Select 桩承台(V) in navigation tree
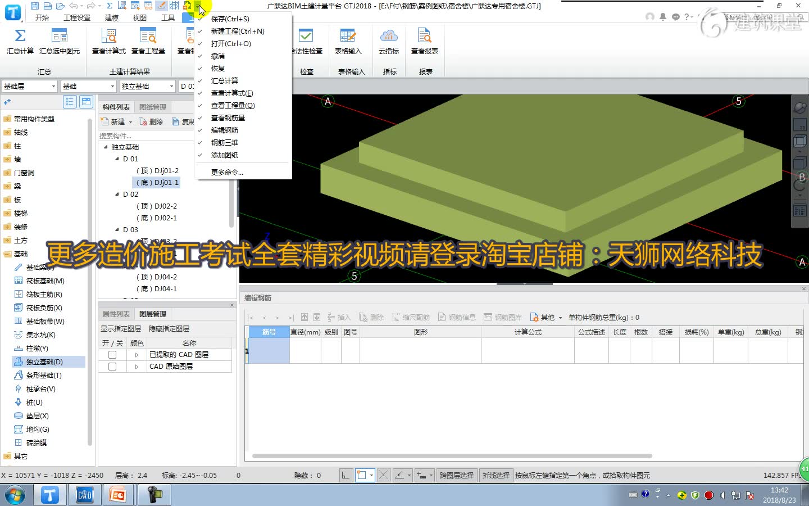 pyautogui.click(x=40, y=389)
